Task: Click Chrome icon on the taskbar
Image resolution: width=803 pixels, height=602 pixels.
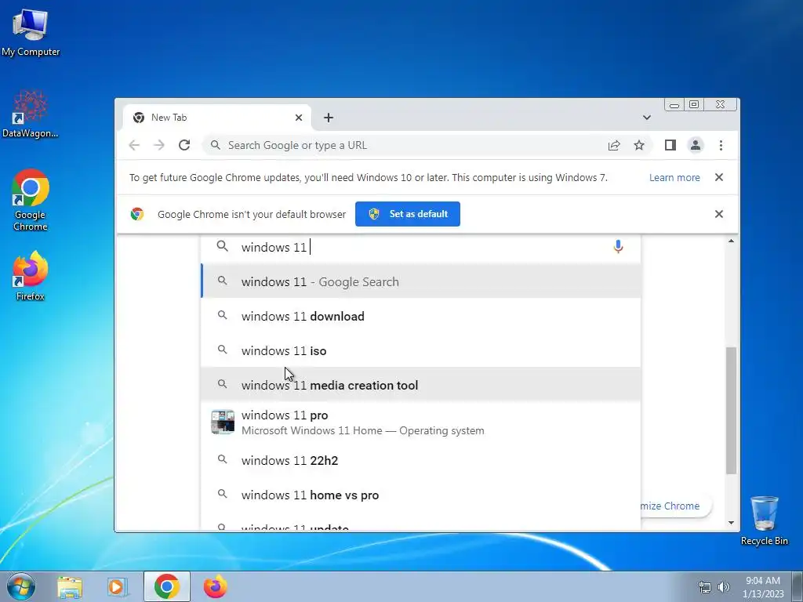Action: tap(166, 586)
